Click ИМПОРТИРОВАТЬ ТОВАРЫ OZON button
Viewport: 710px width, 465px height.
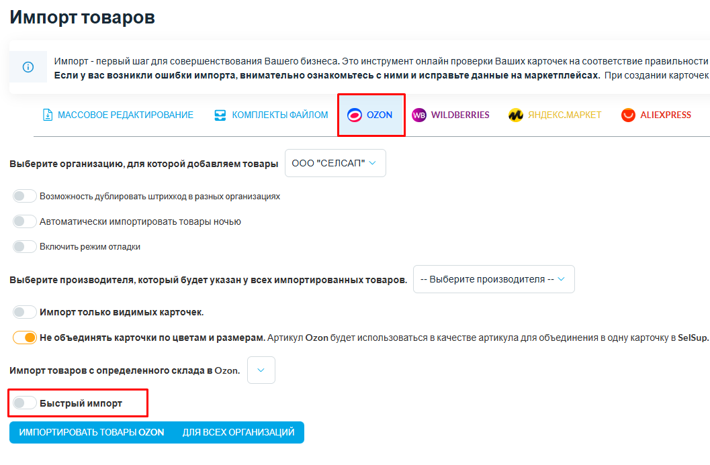[91, 432]
